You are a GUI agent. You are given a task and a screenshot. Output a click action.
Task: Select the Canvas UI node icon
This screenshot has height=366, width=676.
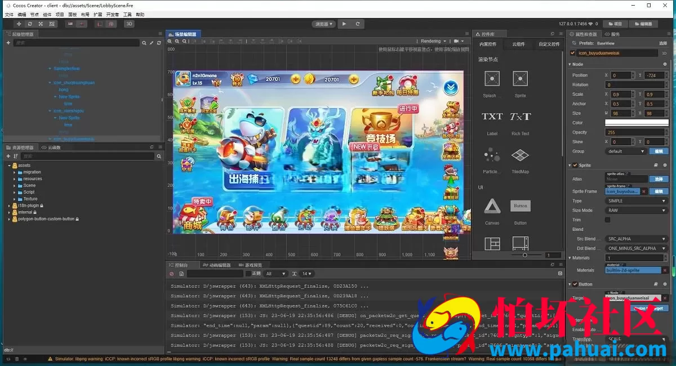[x=492, y=206]
